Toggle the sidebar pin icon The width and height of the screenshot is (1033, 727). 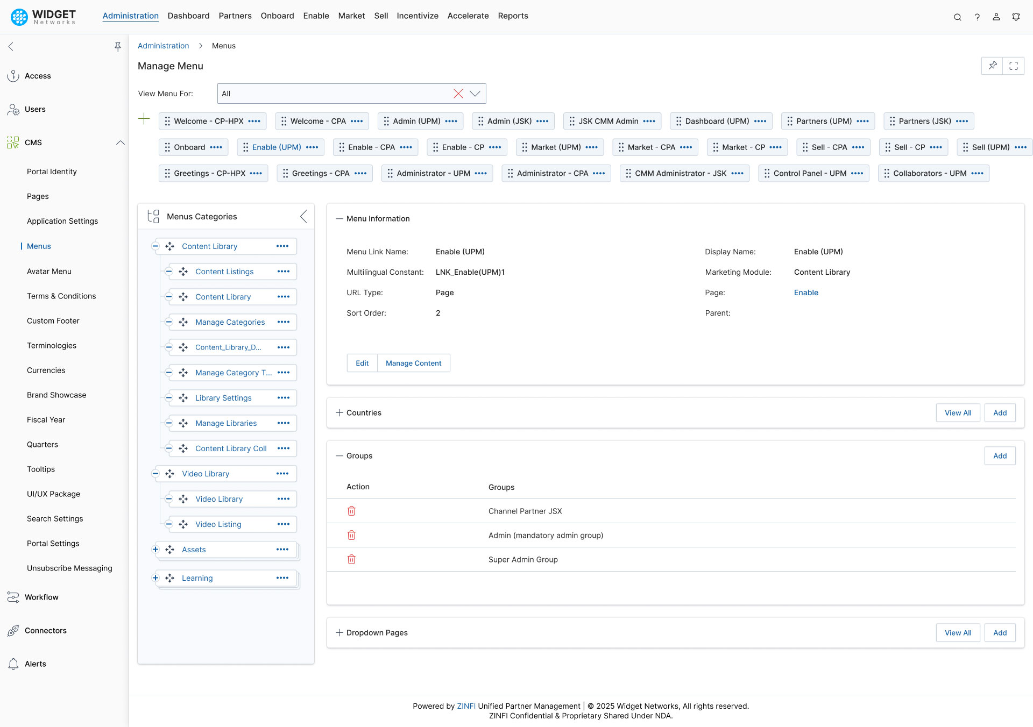(118, 47)
